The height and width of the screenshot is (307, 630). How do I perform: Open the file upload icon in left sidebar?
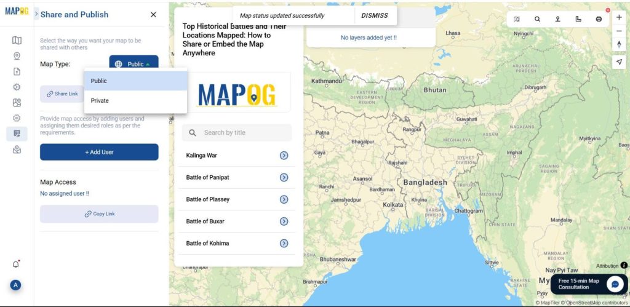coord(17,71)
